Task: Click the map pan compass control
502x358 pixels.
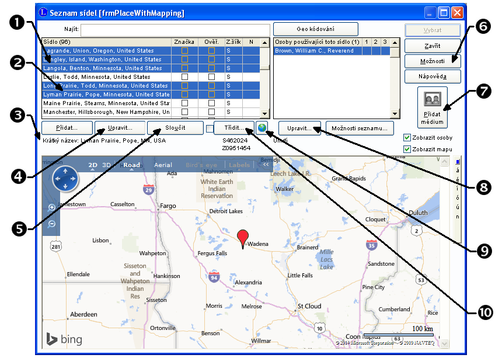Action: 65,179
